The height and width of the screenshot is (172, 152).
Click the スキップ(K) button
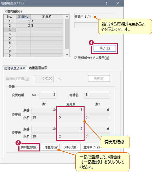point(71,147)
